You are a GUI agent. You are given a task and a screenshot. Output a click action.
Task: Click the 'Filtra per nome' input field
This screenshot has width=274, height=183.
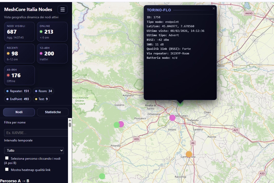coord(36,133)
